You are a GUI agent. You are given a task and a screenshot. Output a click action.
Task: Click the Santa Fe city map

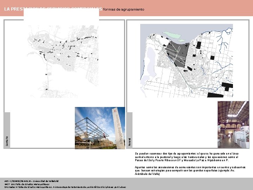click(63, 61)
